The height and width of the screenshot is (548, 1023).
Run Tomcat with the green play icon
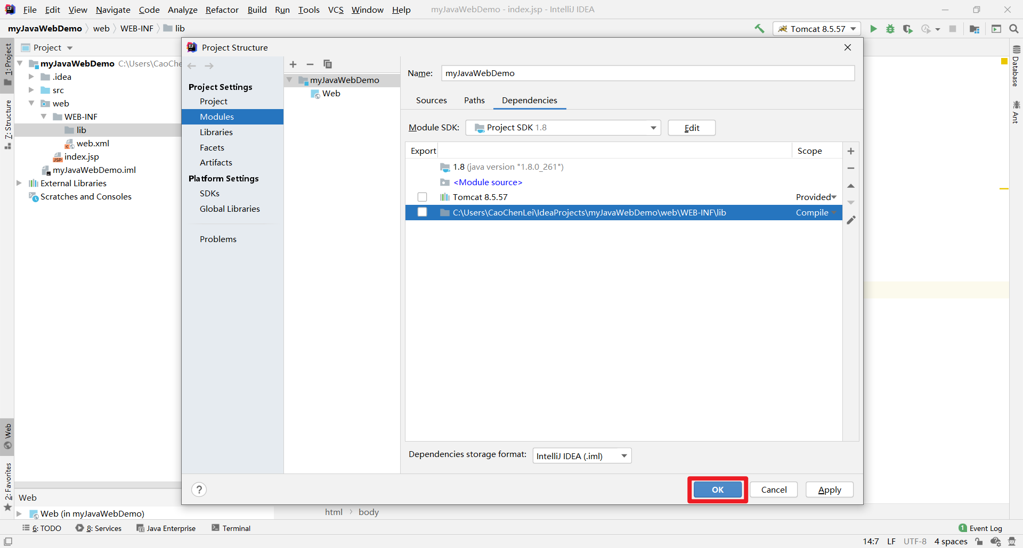pyautogui.click(x=873, y=29)
